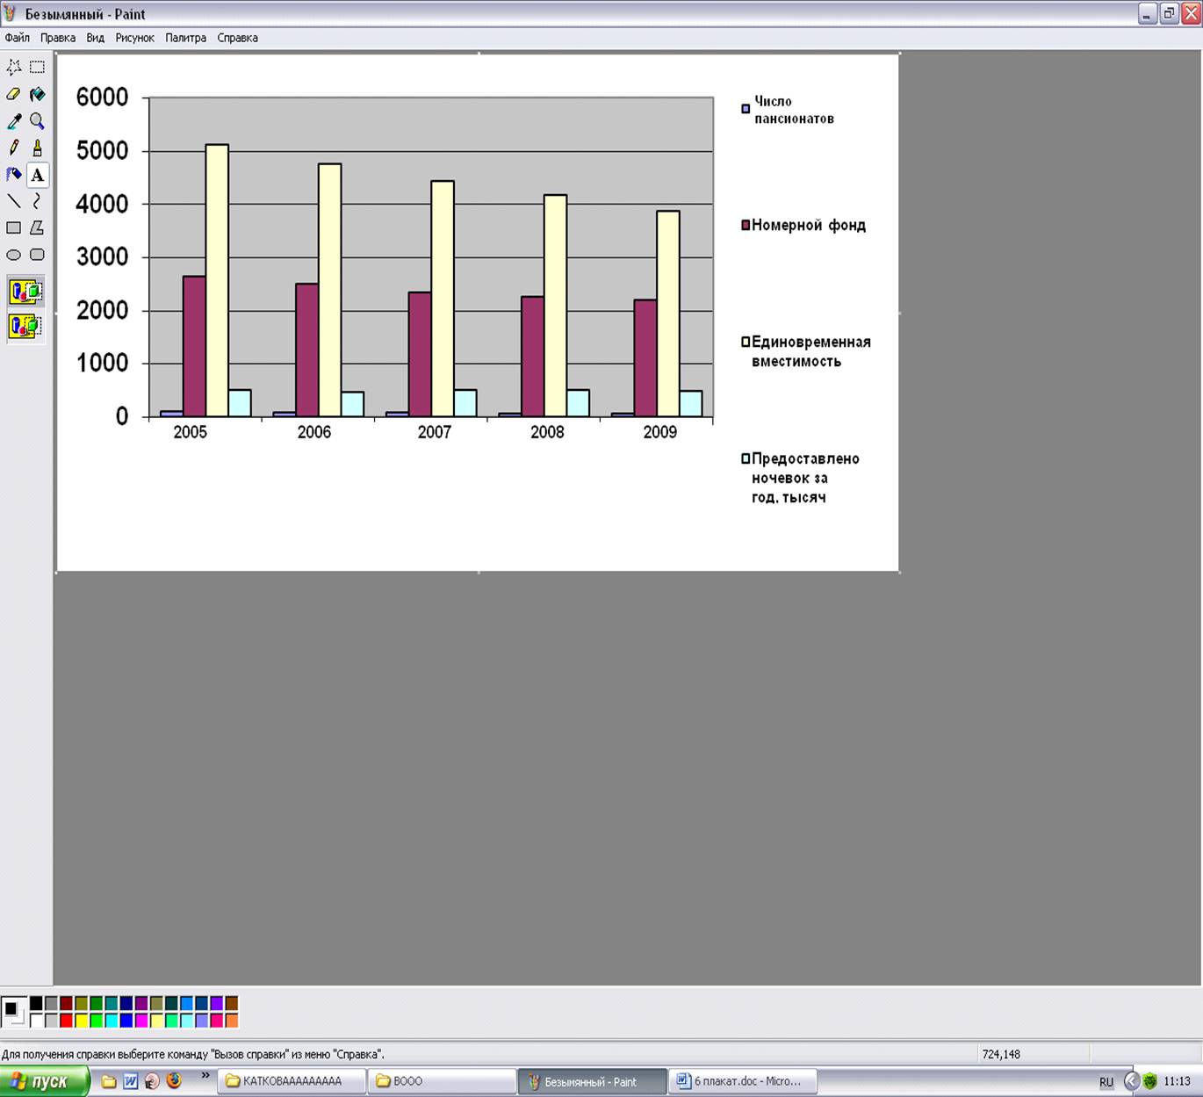Choose the Pencil tool
The height and width of the screenshot is (1097, 1203).
tap(14, 148)
